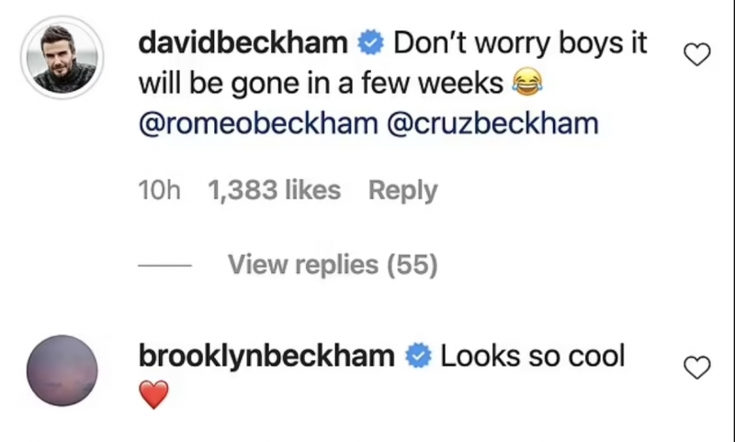Image resolution: width=735 pixels, height=442 pixels.
Task: Click the "Don't worry boys it" text
Action: click(521, 43)
